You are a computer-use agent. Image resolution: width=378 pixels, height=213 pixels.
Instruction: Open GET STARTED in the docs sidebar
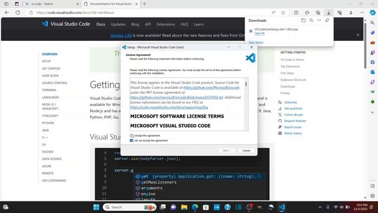tap(51, 69)
